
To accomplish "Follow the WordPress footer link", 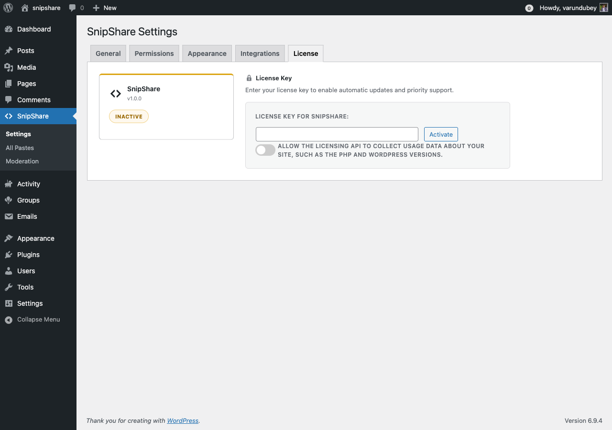I will 183,420.
